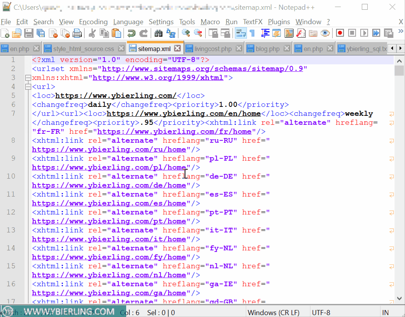The width and height of the screenshot is (405, 317).
Task: Toggle synchronized vertical scrolling
Action: coord(213,34)
